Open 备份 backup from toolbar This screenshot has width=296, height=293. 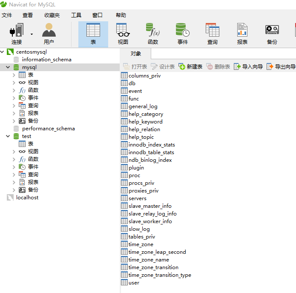[272, 34]
